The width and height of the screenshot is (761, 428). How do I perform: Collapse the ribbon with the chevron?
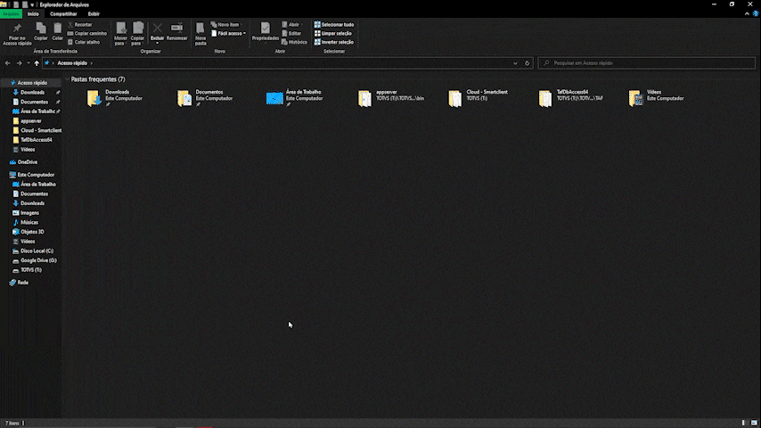pyautogui.click(x=747, y=13)
